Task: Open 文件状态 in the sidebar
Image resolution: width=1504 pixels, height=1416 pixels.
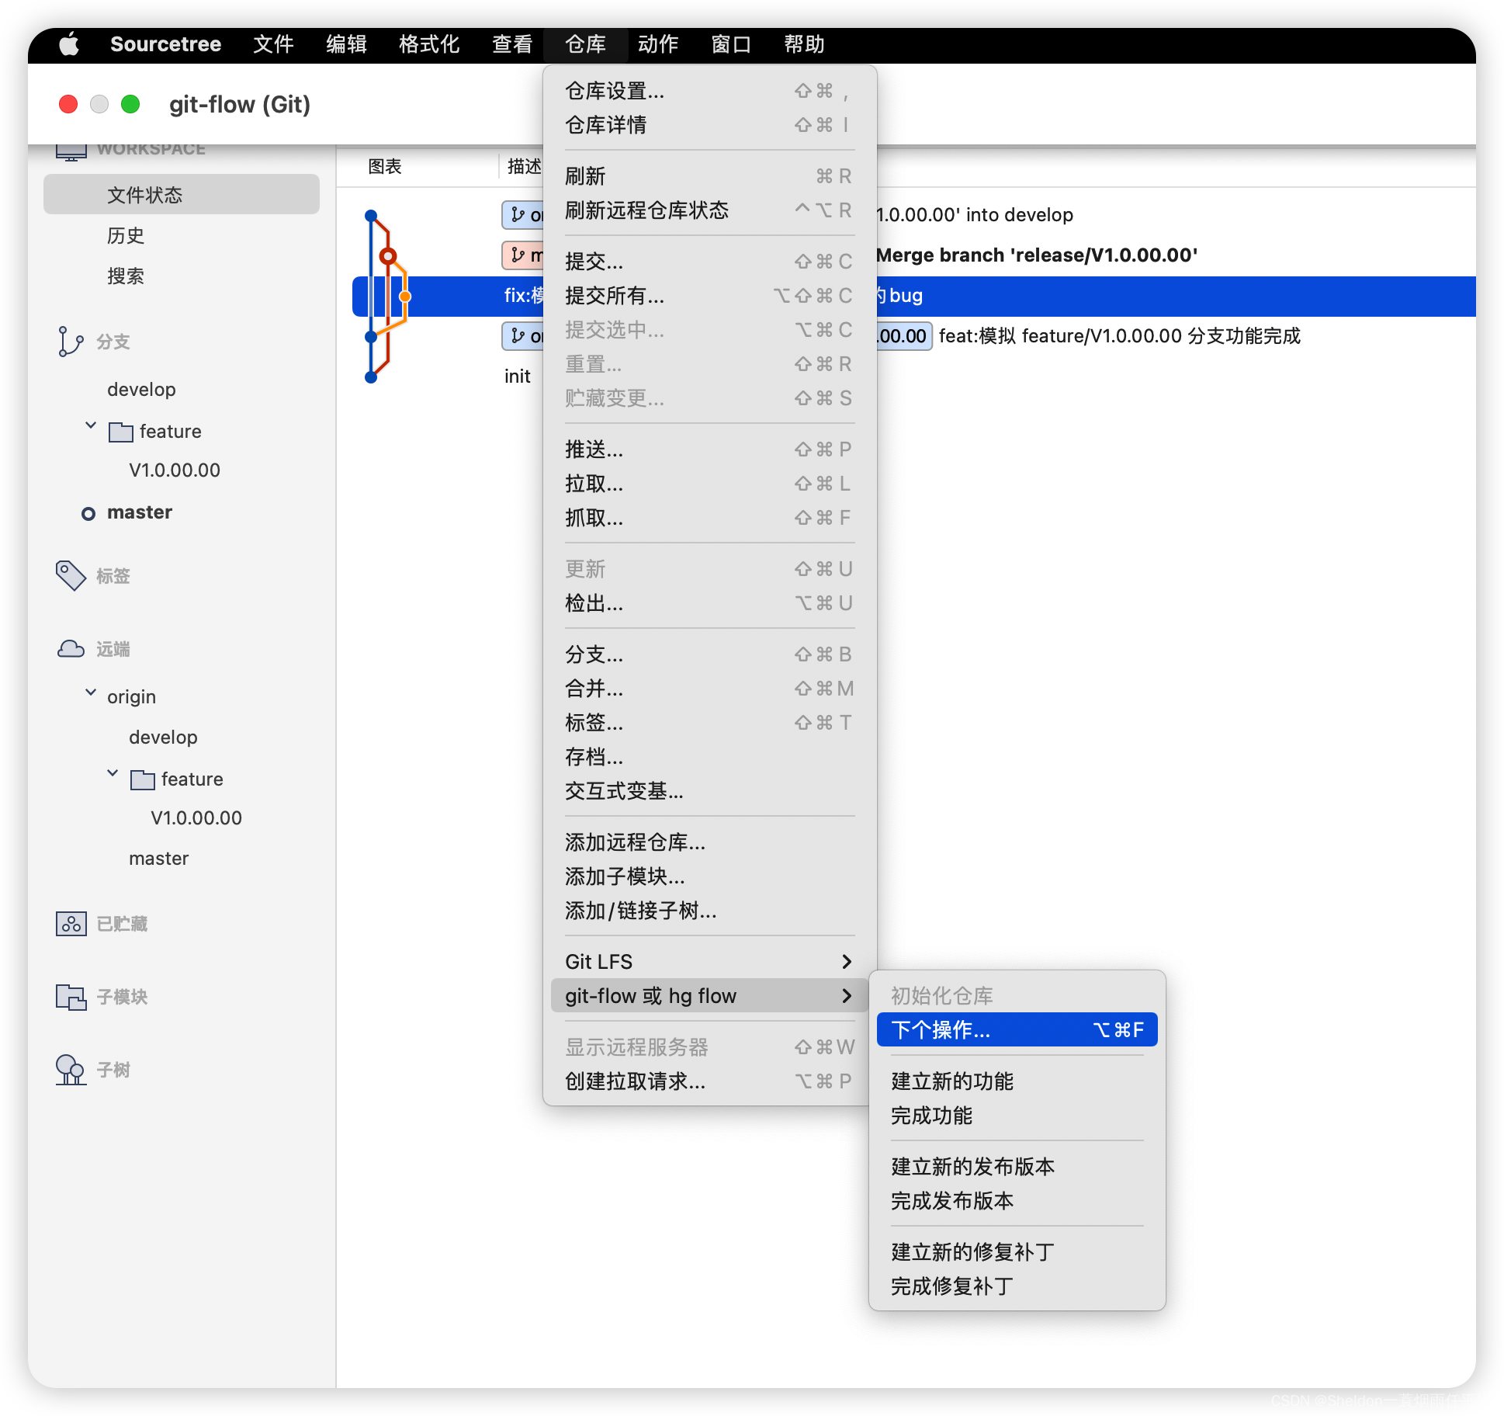Action: [182, 195]
